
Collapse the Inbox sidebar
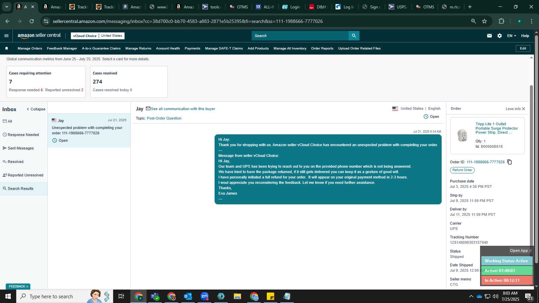pyautogui.click(x=36, y=109)
